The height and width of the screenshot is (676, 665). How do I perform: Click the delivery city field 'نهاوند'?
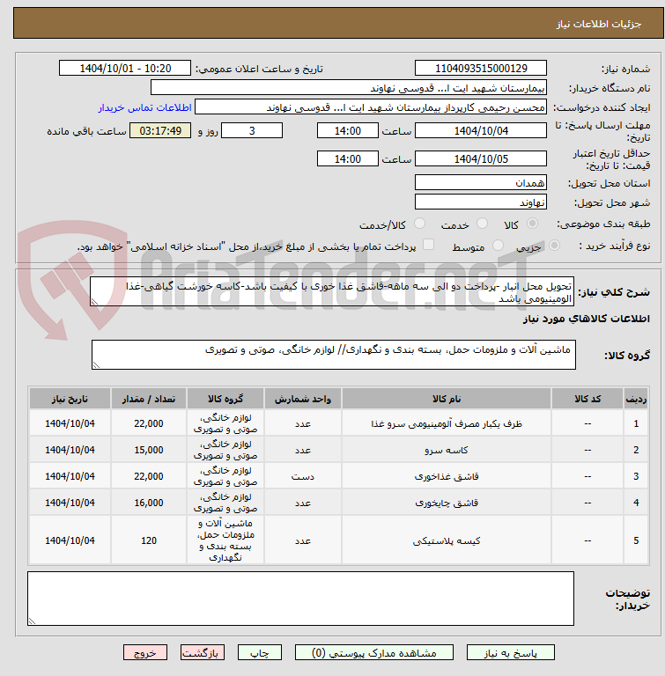coord(481,202)
